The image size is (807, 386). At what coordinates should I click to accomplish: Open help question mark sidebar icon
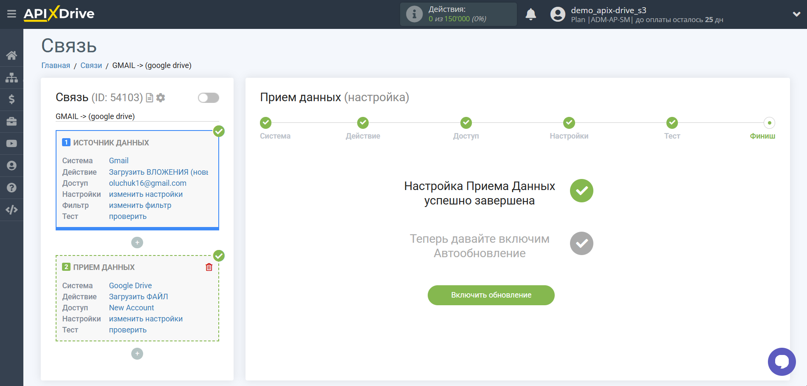(11, 188)
